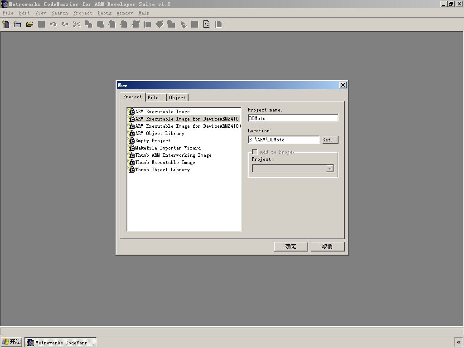Select the 'Empty Project' entry

[153, 140]
